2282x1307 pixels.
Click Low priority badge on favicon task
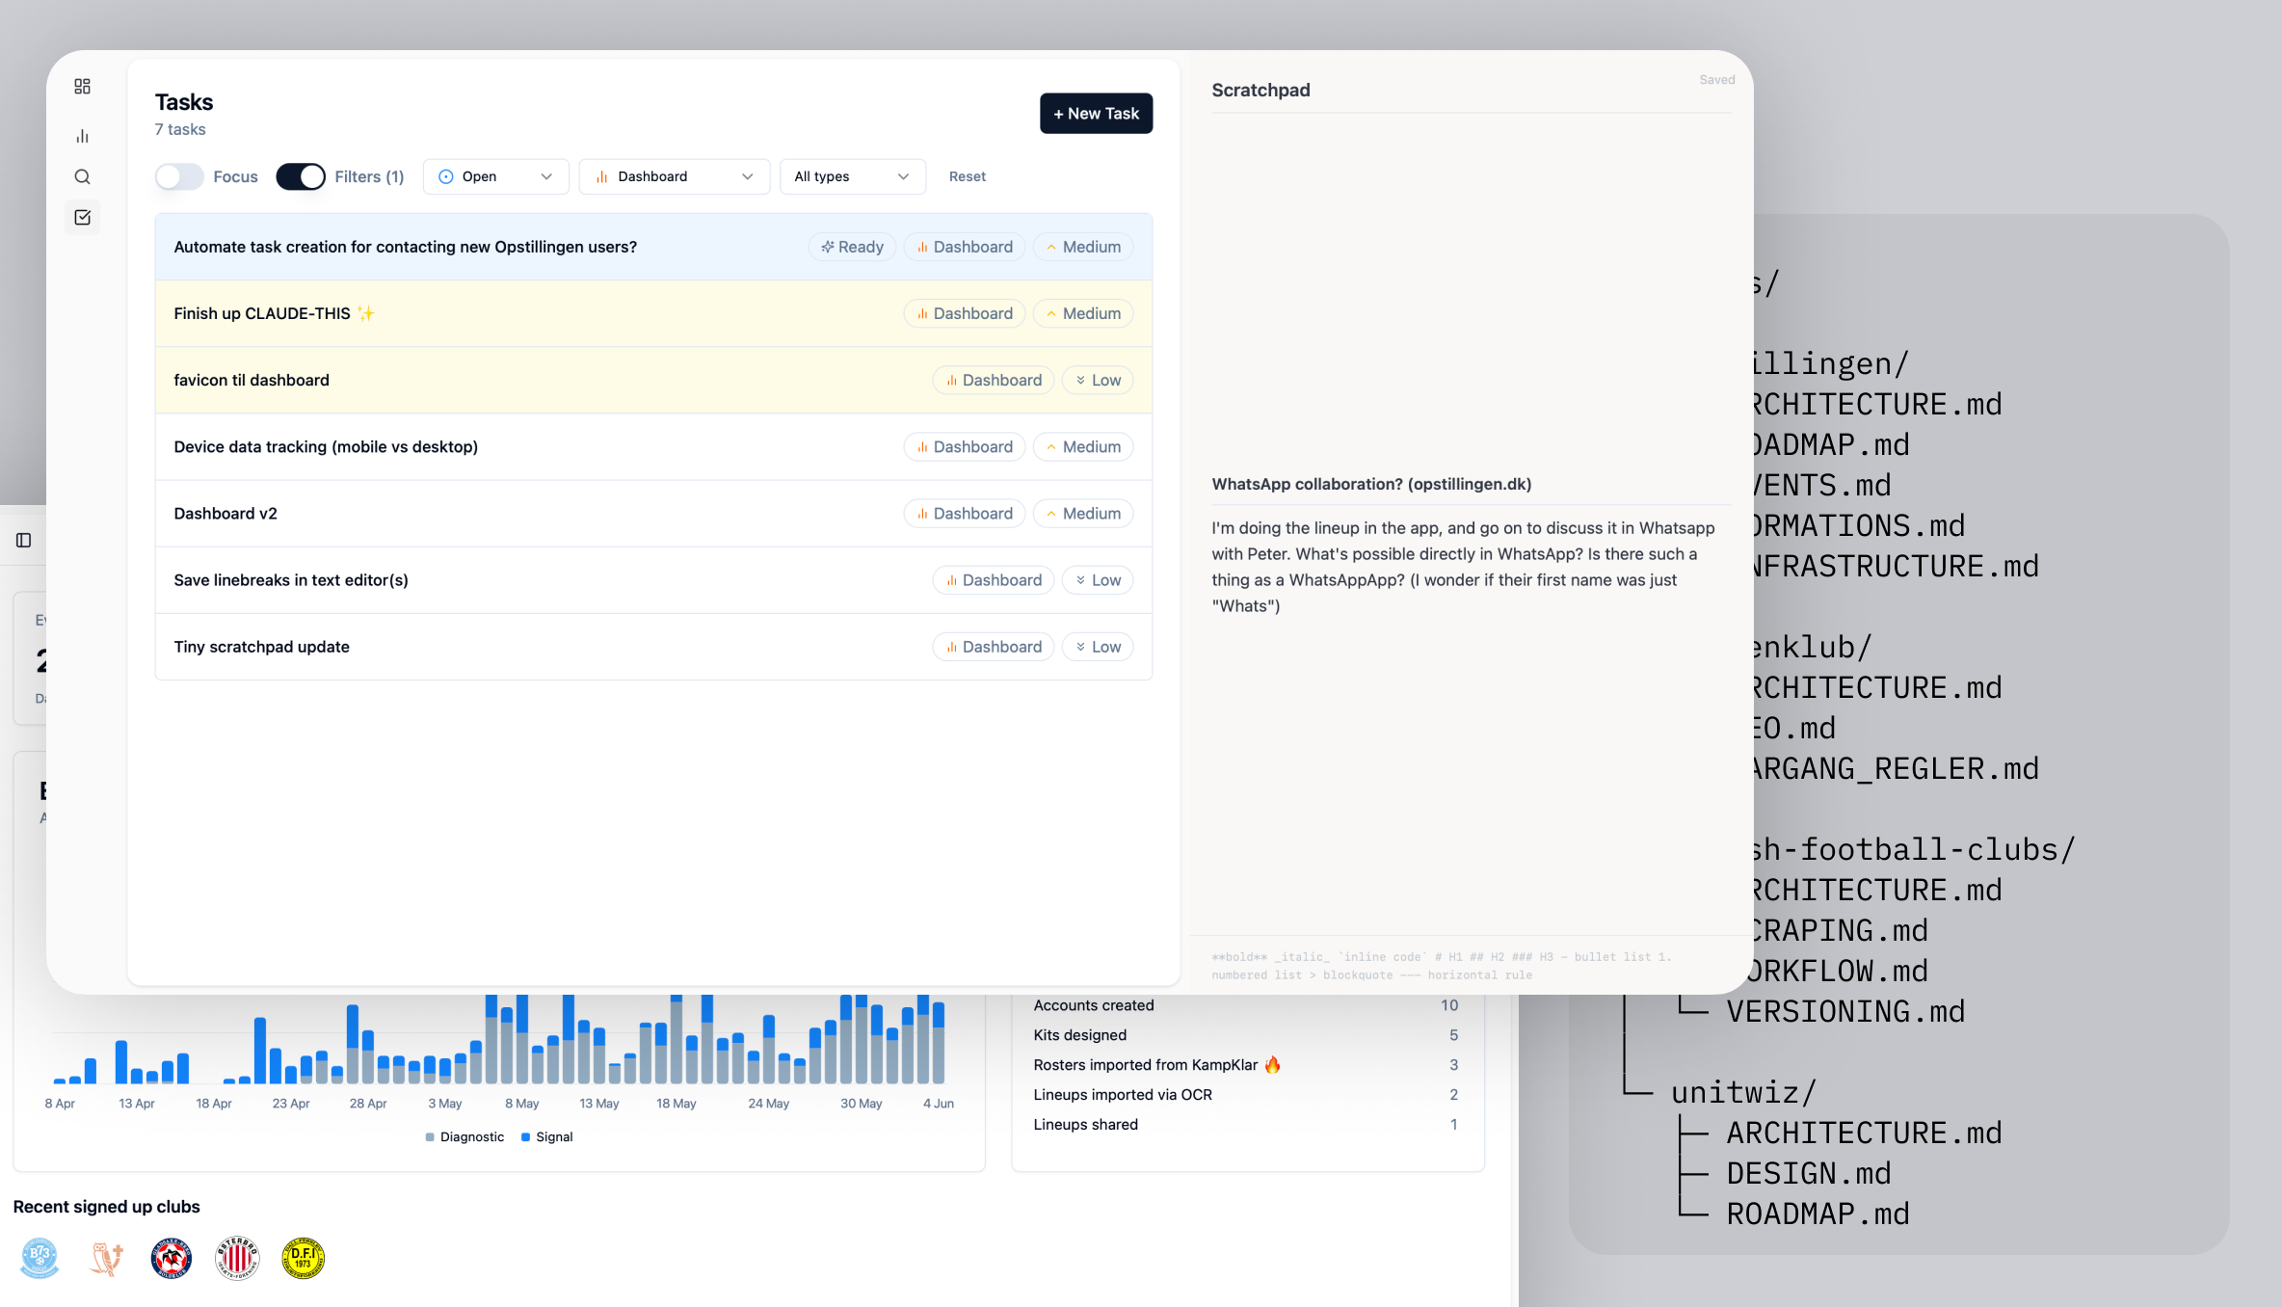pos(1097,381)
